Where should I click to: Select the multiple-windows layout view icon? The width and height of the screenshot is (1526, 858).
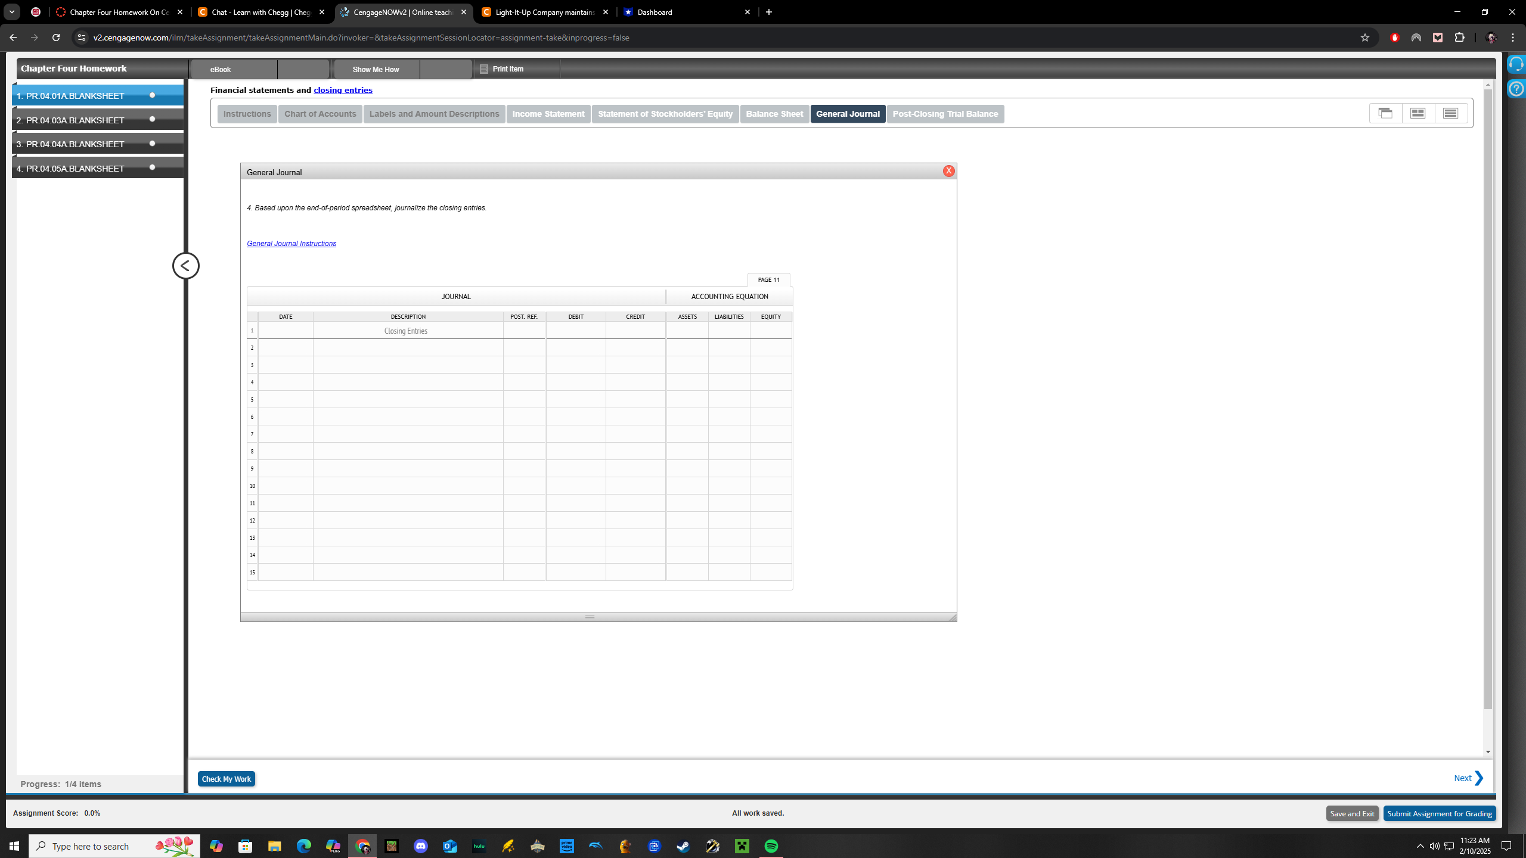click(1385, 113)
